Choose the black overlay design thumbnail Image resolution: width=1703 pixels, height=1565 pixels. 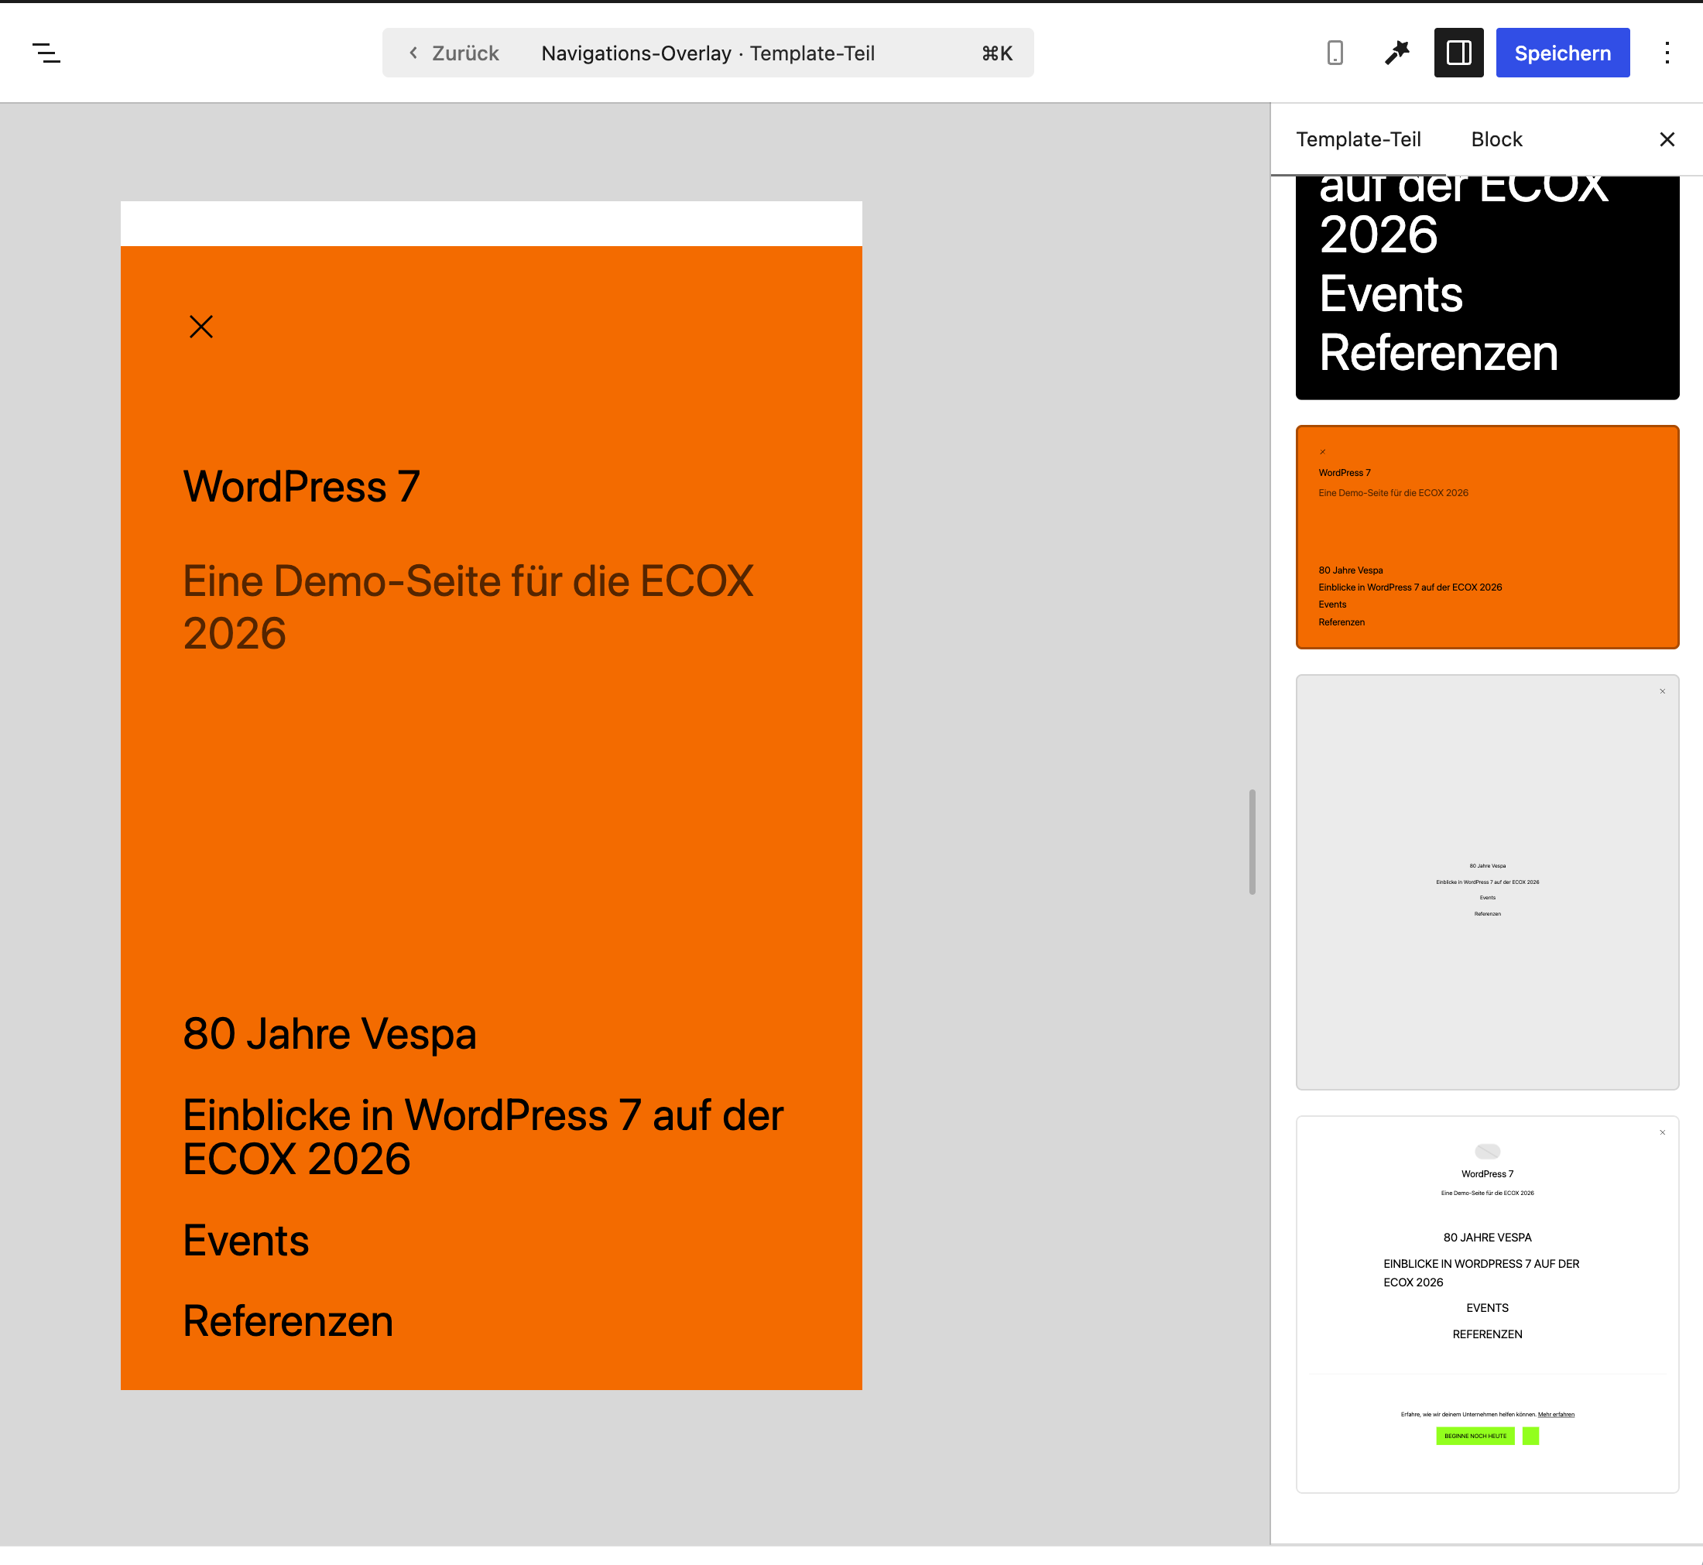1487,288
